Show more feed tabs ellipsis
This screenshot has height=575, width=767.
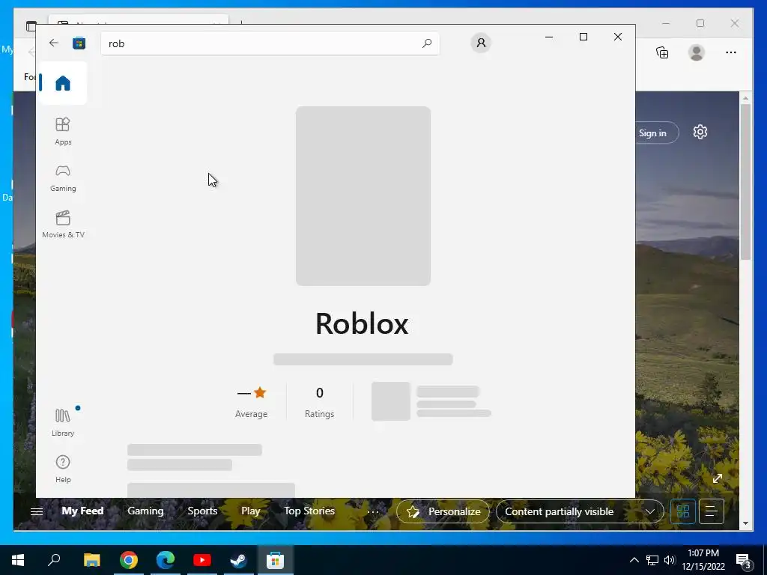pos(373,512)
